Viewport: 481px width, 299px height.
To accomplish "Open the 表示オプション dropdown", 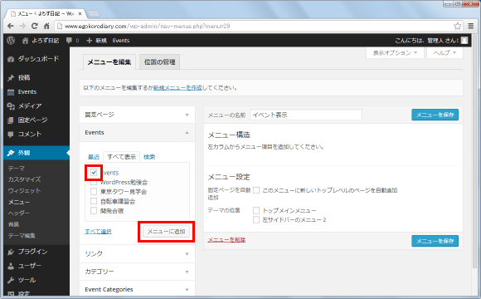I will 395,53.
